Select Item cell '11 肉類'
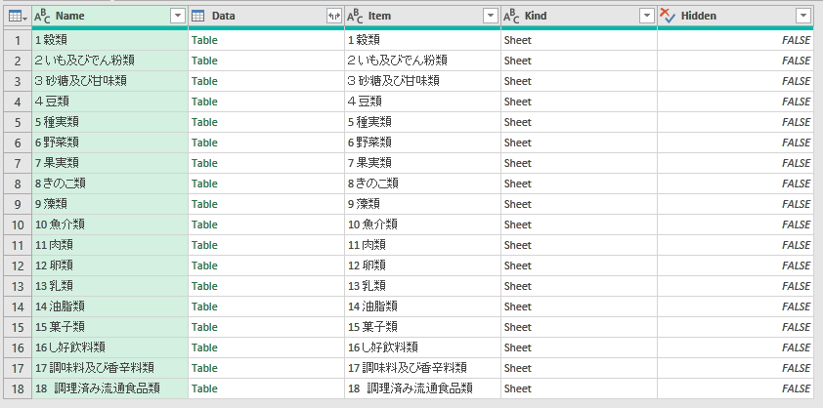Image resolution: width=823 pixels, height=408 pixels. [x=422, y=245]
